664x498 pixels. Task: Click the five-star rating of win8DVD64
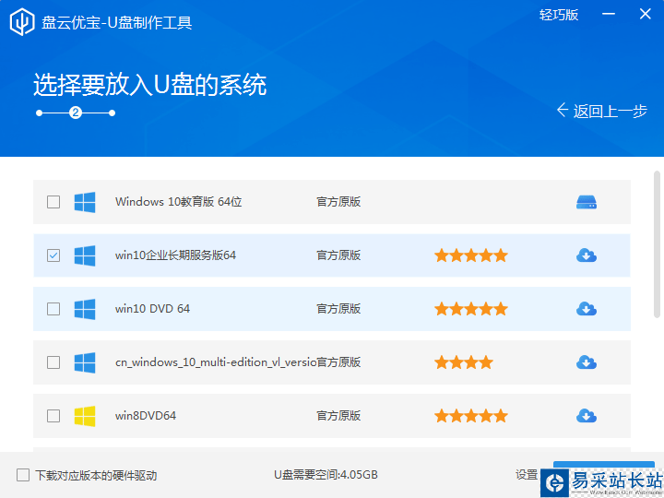coord(471,416)
